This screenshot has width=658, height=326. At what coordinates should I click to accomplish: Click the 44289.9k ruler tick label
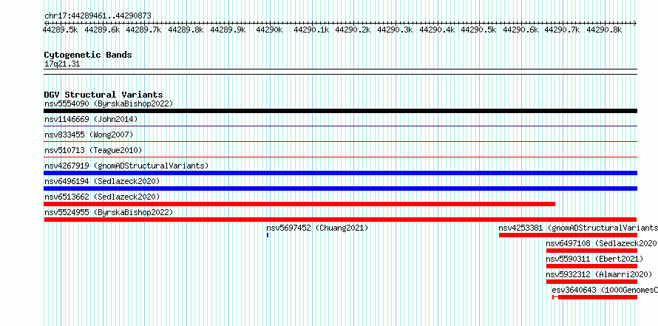(228, 30)
